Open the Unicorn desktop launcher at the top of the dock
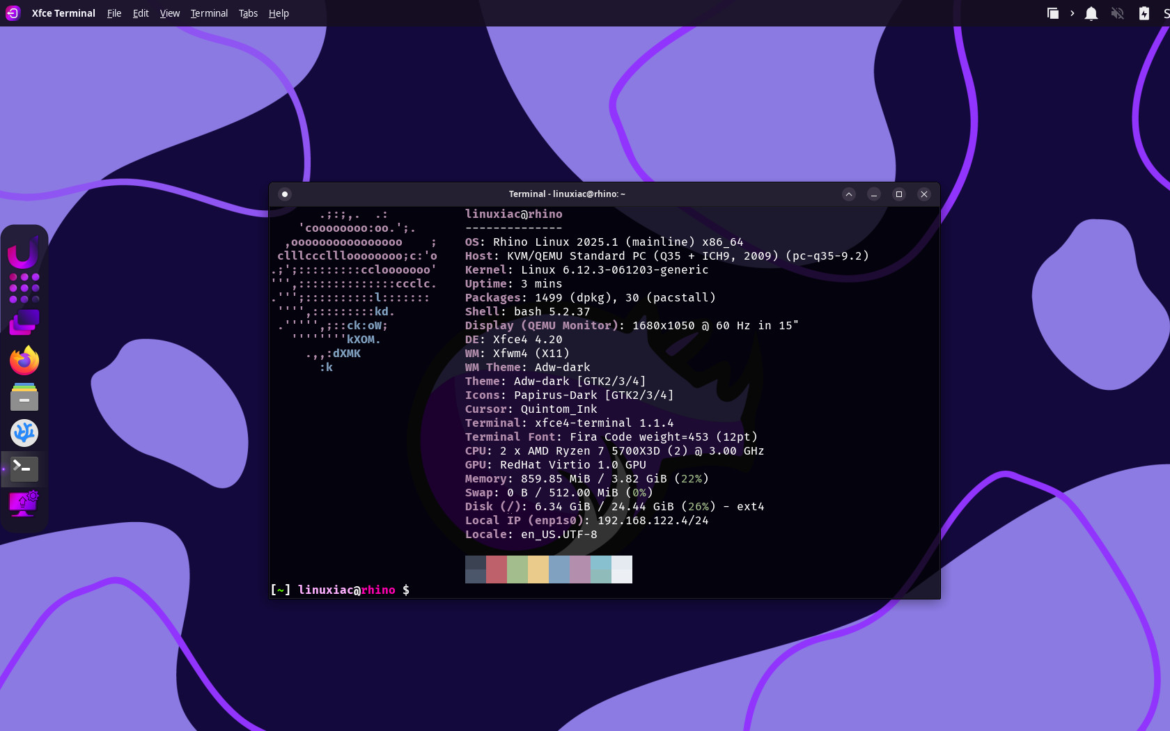Screen dimensions: 1170x731 click(x=24, y=252)
